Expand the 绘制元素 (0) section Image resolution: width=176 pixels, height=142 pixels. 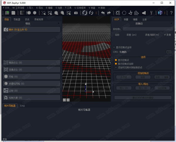[x=32, y=98]
